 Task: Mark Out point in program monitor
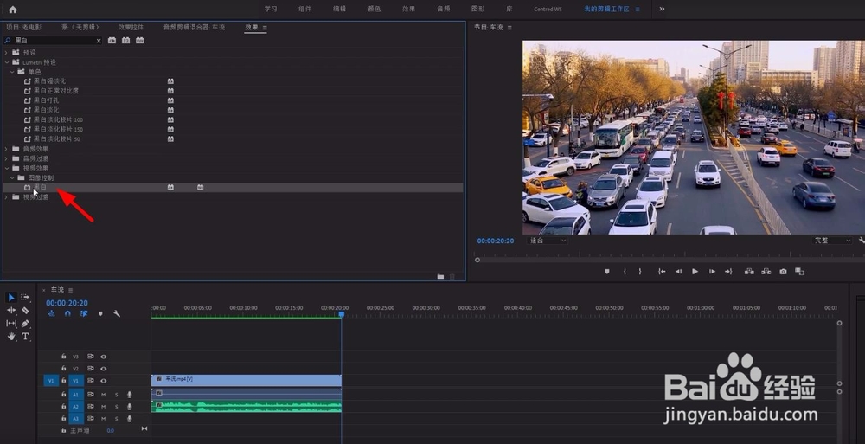pos(640,272)
